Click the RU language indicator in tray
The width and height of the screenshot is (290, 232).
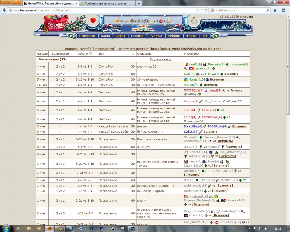tap(243, 228)
